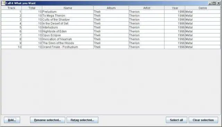Minimize the Call it What you Want window
The image size is (222, 127).
coord(210,3)
